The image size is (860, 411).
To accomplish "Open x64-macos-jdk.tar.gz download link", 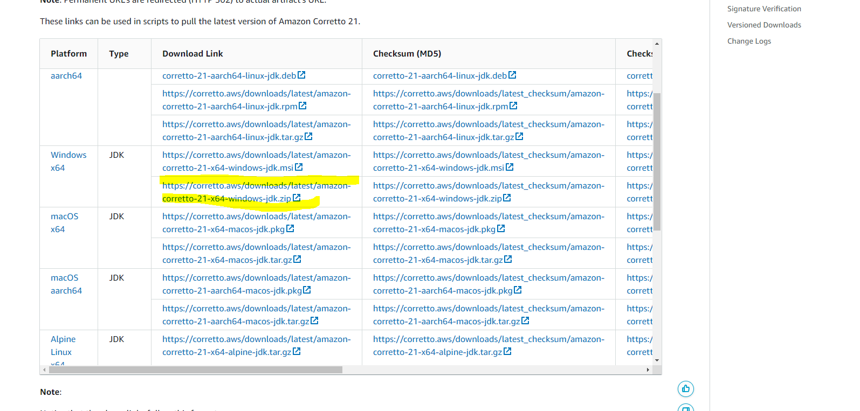I will click(x=257, y=253).
